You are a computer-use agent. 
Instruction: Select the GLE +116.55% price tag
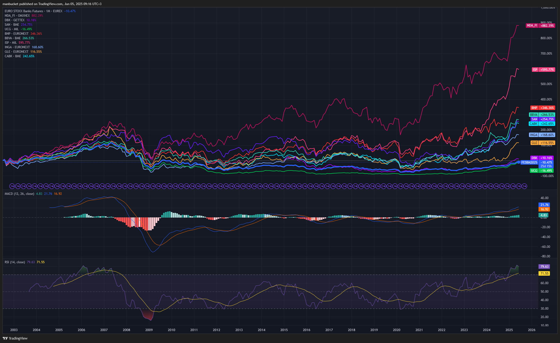click(x=543, y=143)
